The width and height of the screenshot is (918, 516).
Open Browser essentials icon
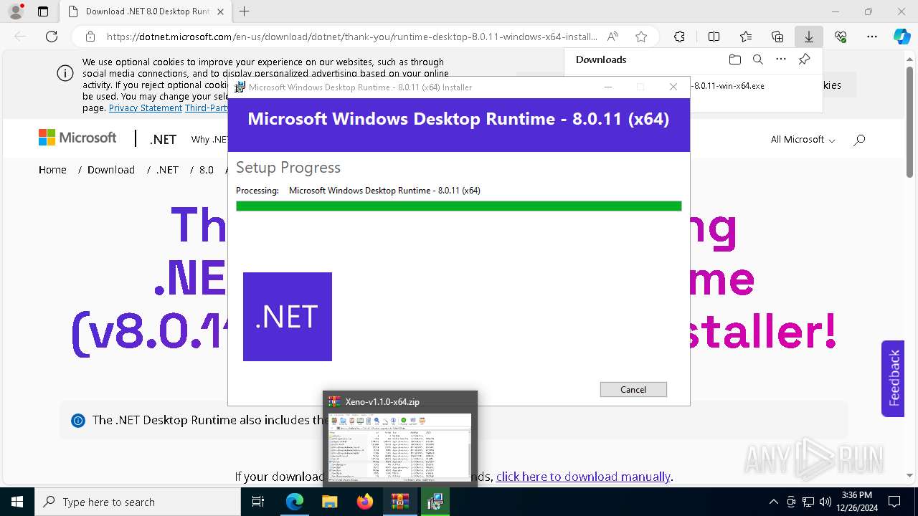[841, 37]
